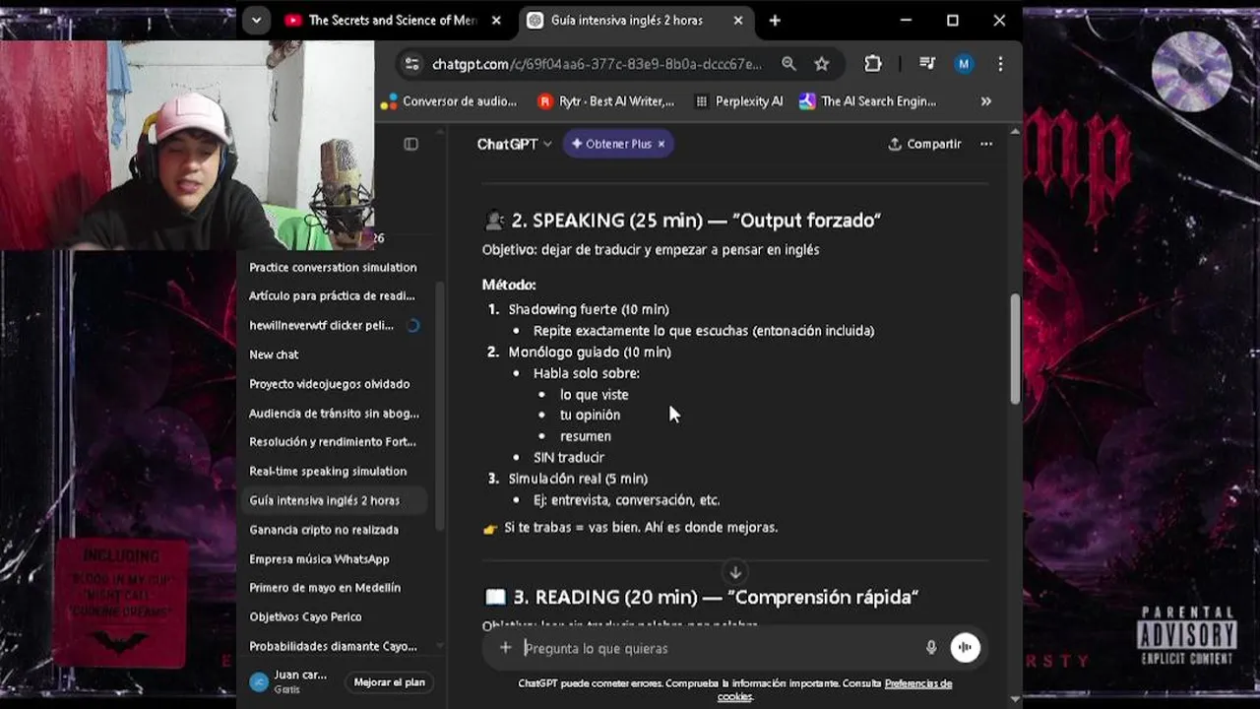Open the ChatGPT model selector dropdown

[514, 144]
